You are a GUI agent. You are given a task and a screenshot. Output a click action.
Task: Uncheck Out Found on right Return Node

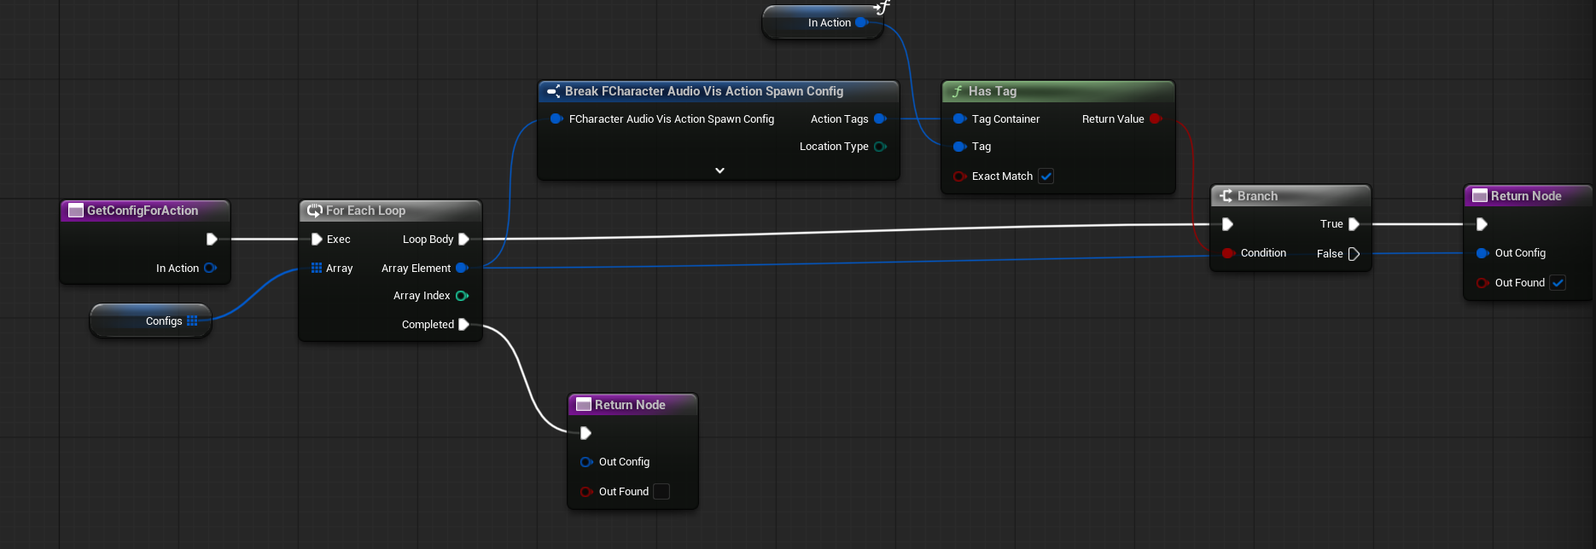(x=1558, y=283)
